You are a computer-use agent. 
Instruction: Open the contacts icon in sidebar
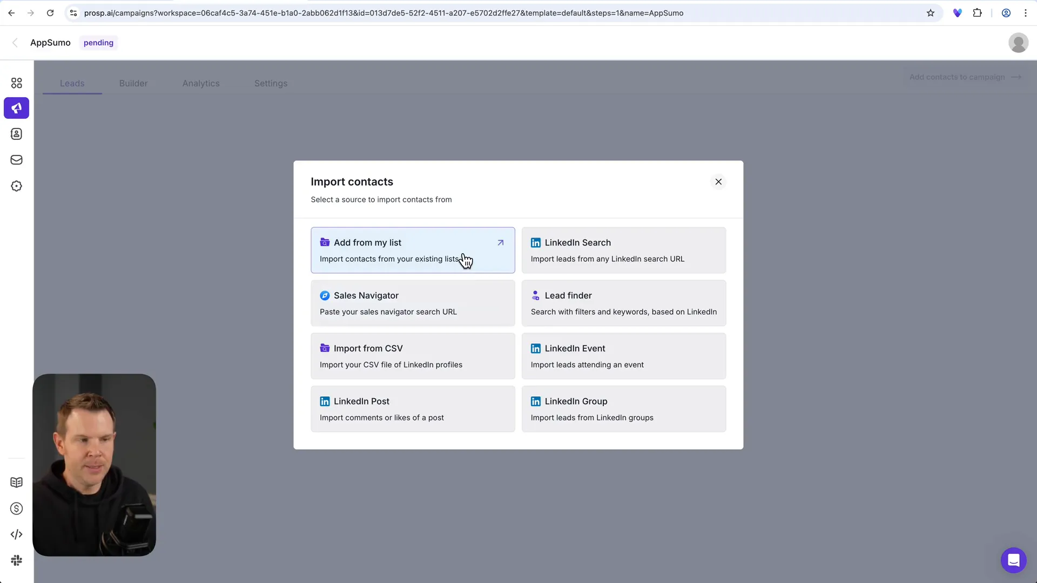(x=16, y=134)
